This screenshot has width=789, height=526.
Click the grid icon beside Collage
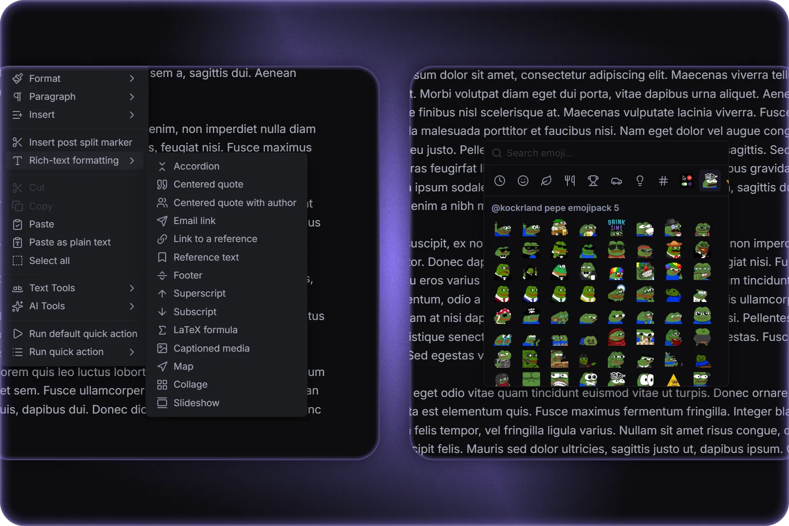click(x=162, y=385)
